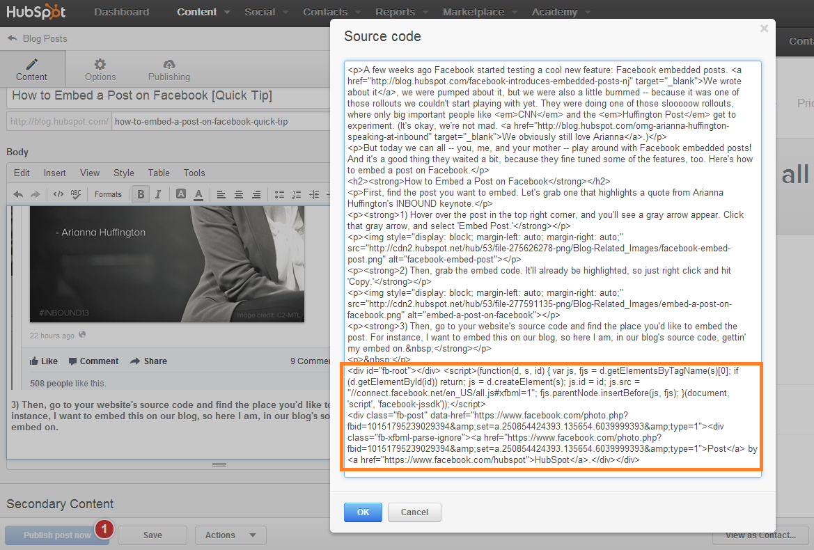The height and width of the screenshot is (550, 814).
Task: Click the background color highlight icon
Action: [x=181, y=194]
